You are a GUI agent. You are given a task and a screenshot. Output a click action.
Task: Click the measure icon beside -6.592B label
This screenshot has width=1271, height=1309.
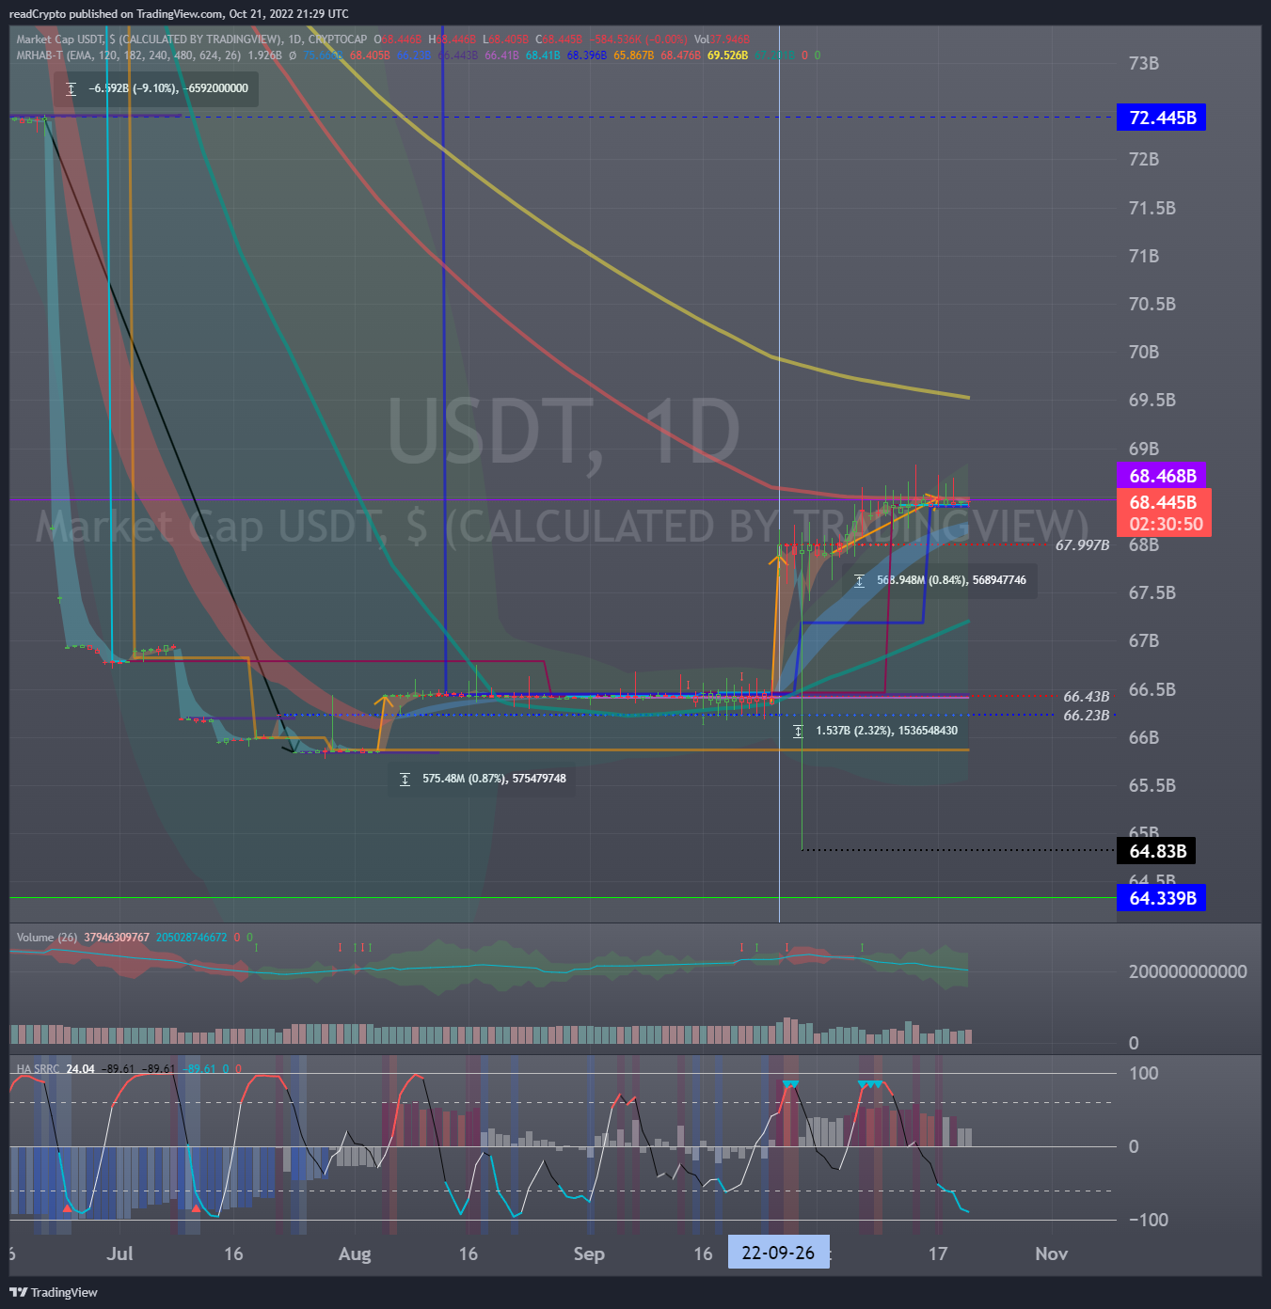(x=71, y=88)
